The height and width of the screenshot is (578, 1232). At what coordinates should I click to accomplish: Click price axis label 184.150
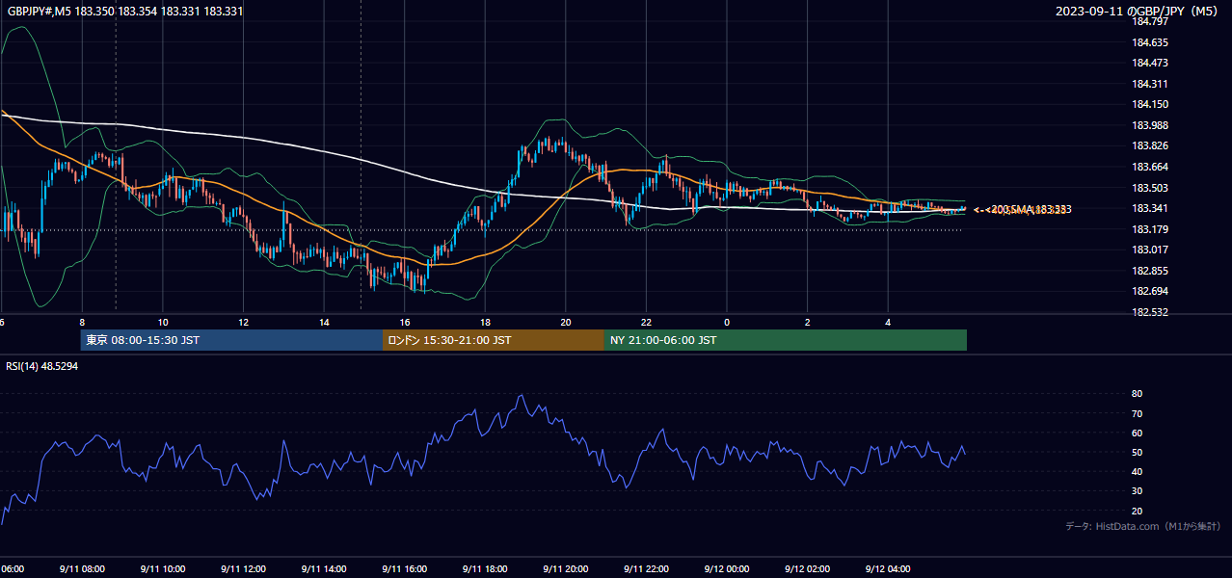coord(1150,104)
